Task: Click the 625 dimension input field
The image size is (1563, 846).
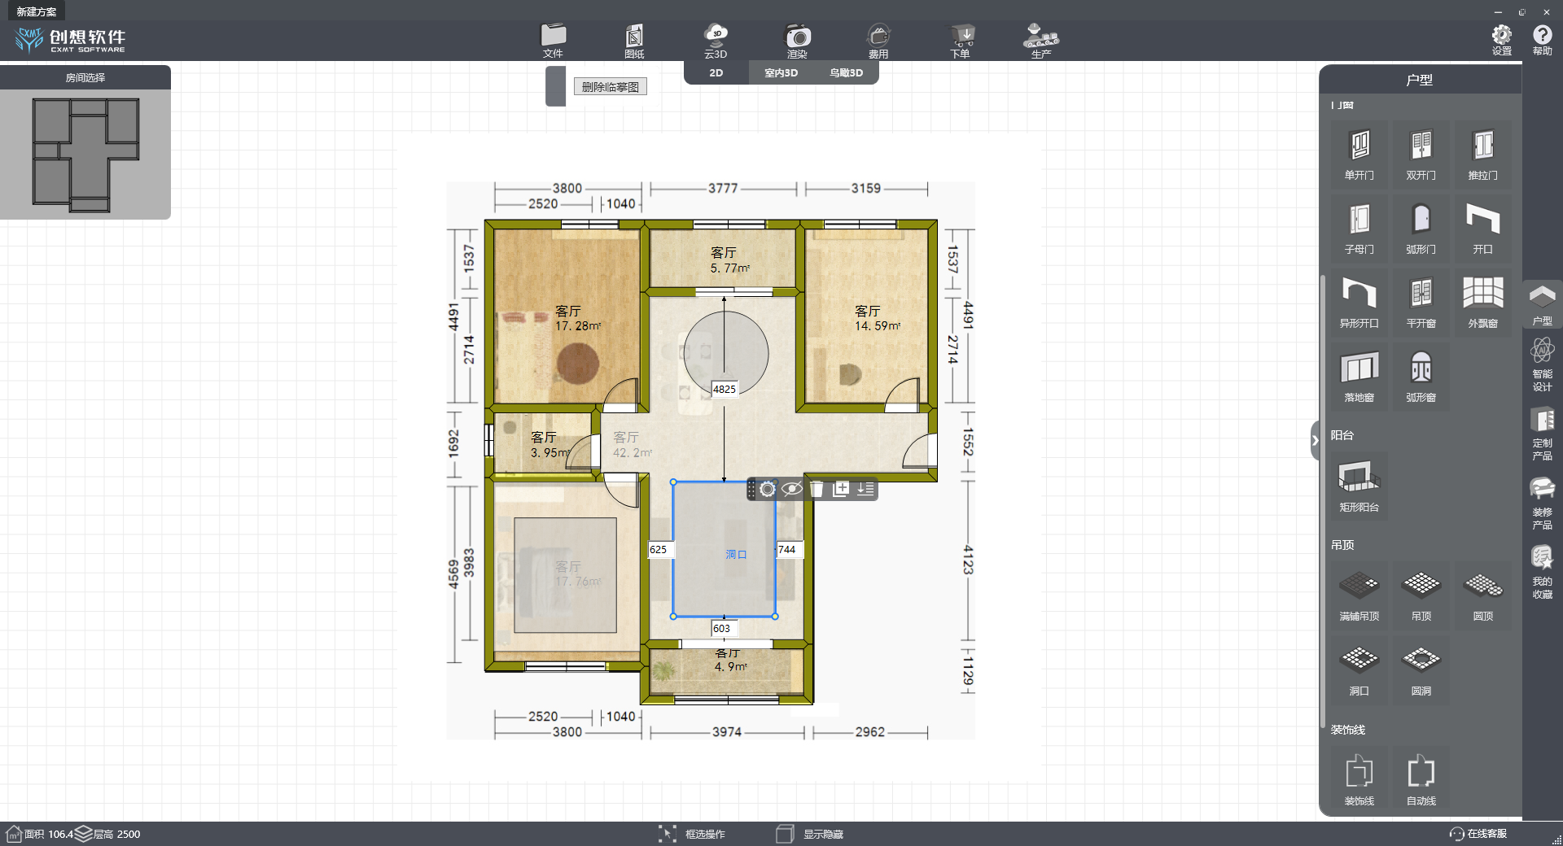Action: [660, 549]
